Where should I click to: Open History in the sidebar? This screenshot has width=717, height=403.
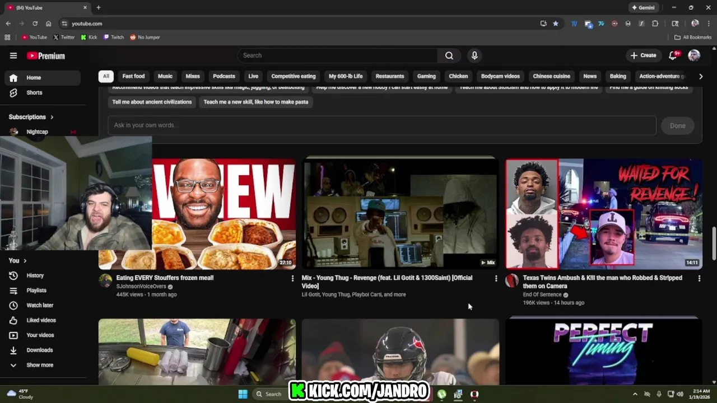43,275
